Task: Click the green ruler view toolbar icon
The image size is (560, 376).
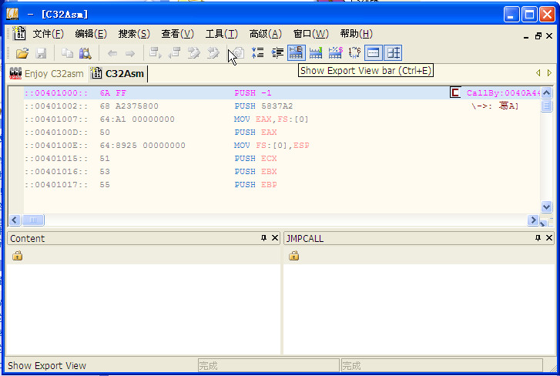Action: pos(316,53)
